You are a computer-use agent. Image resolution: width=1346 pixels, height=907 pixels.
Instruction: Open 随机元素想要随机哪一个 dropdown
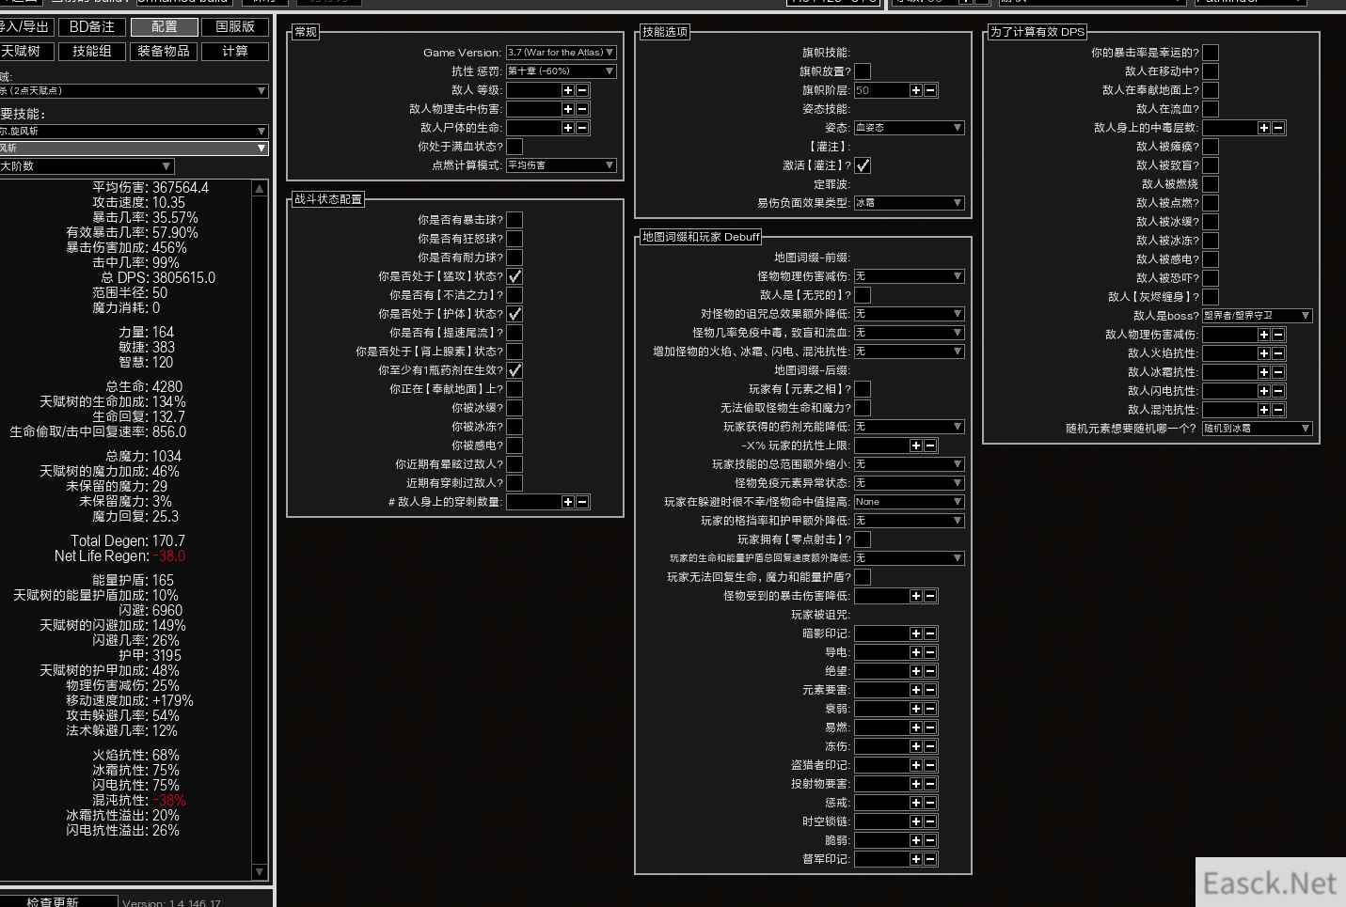[x=1258, y=429]
